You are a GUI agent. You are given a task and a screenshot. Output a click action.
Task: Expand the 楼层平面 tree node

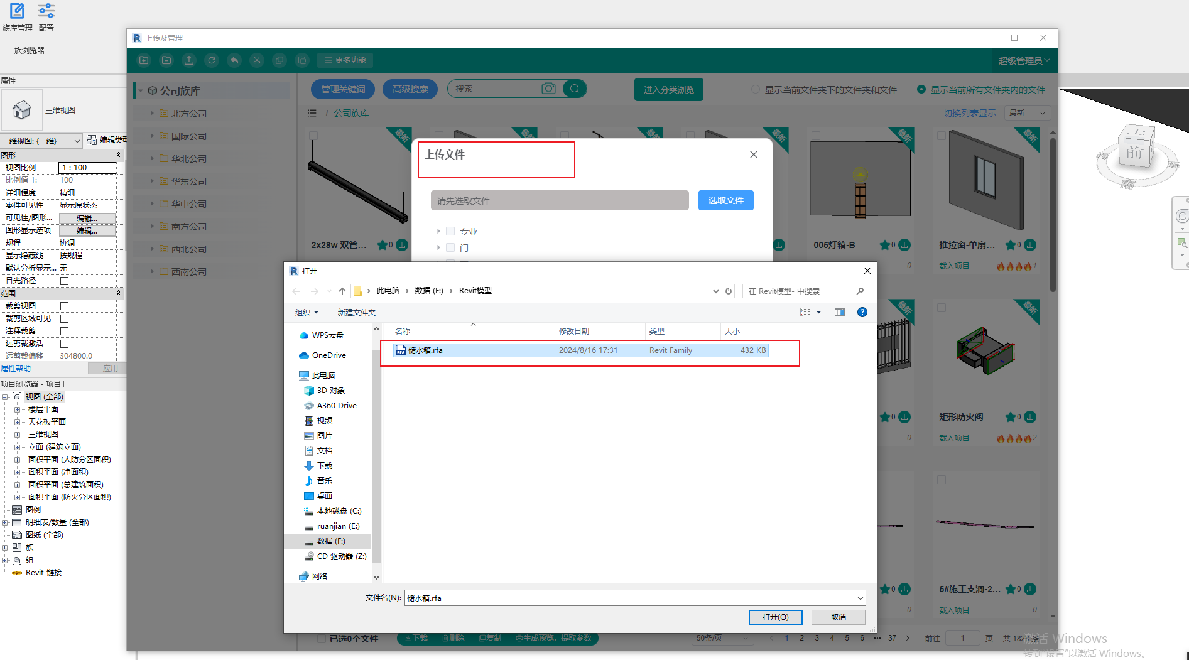pos(18,409)
